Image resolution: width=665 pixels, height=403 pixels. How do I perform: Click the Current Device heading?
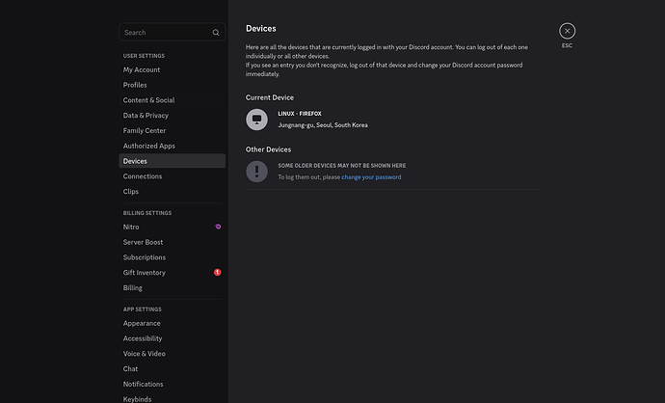(x=270, y=97)
